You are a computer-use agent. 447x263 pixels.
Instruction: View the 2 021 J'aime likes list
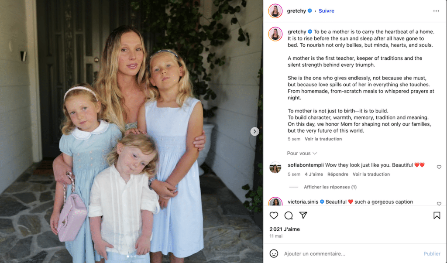coord(285,229)
